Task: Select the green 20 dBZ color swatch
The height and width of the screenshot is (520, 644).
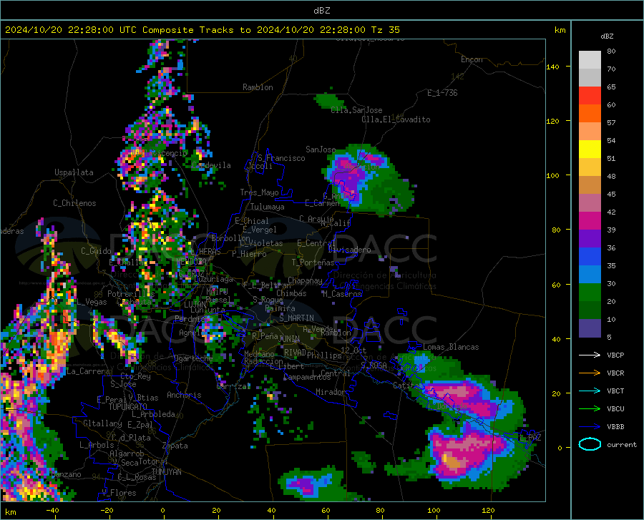Action: click(590, 293)
